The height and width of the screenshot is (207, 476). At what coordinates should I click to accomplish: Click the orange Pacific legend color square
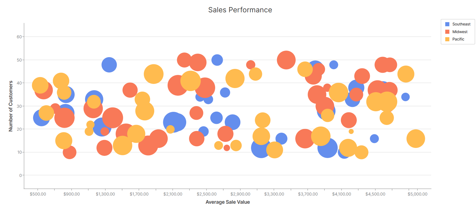(447, 39)
